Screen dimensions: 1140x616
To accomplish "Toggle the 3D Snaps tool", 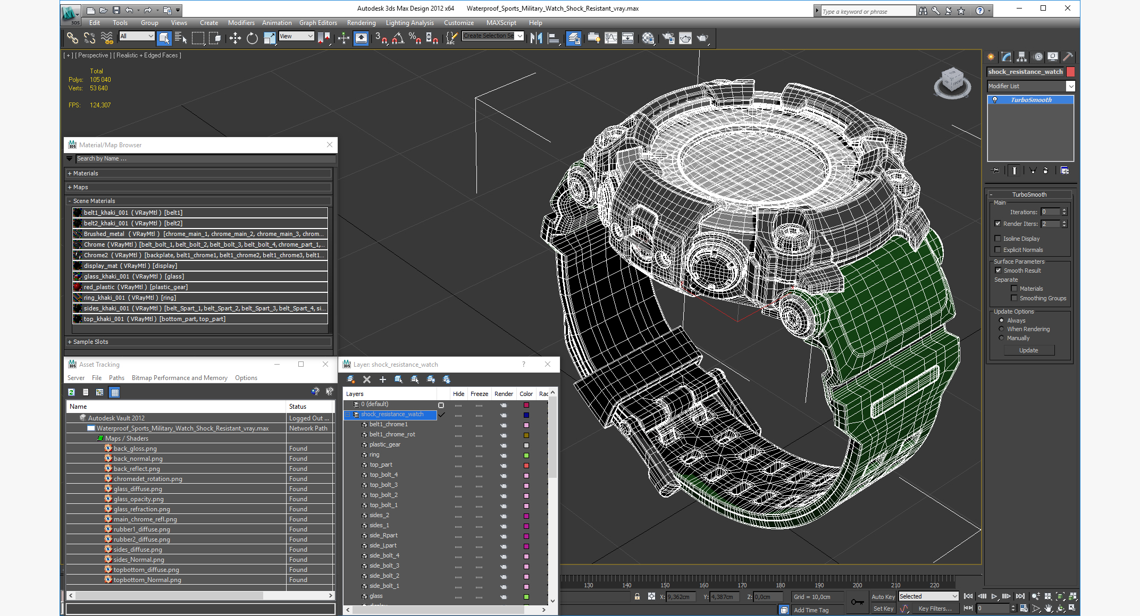I will pos(381,38).
